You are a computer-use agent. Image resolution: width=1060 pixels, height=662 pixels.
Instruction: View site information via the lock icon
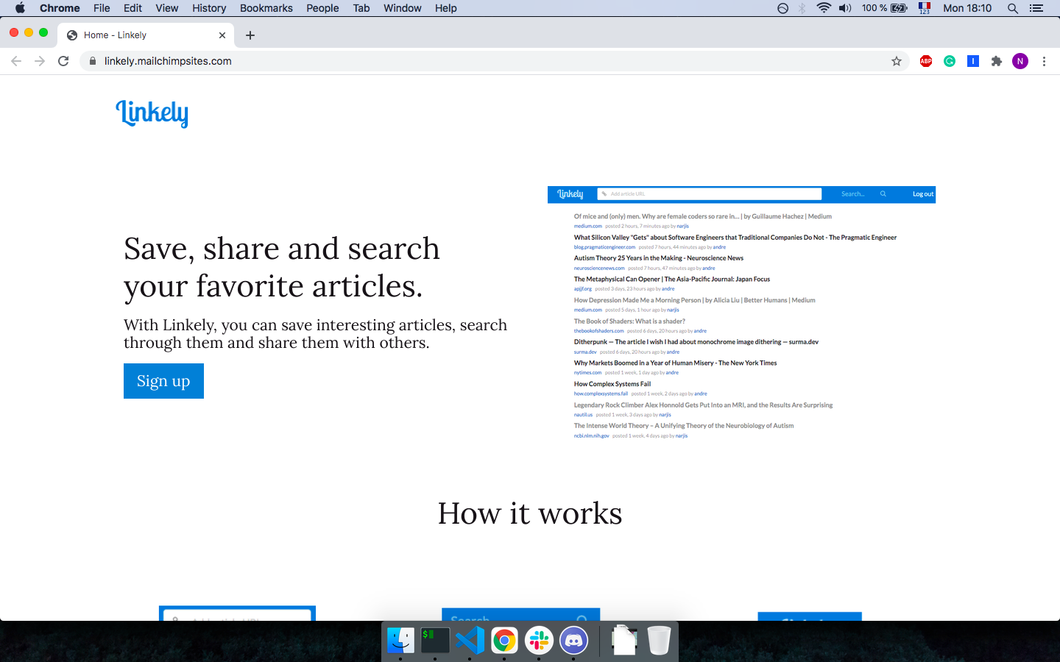93,61
